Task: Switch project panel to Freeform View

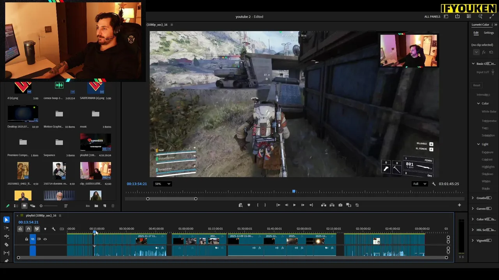Action: (33, 206)
